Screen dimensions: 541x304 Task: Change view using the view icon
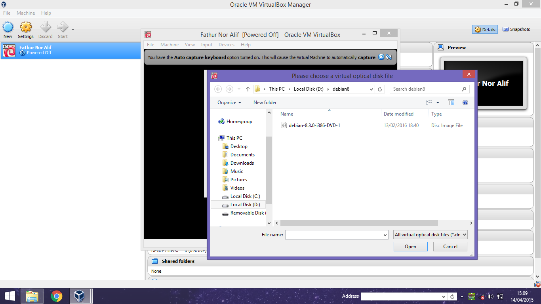(x=429, y=103)
